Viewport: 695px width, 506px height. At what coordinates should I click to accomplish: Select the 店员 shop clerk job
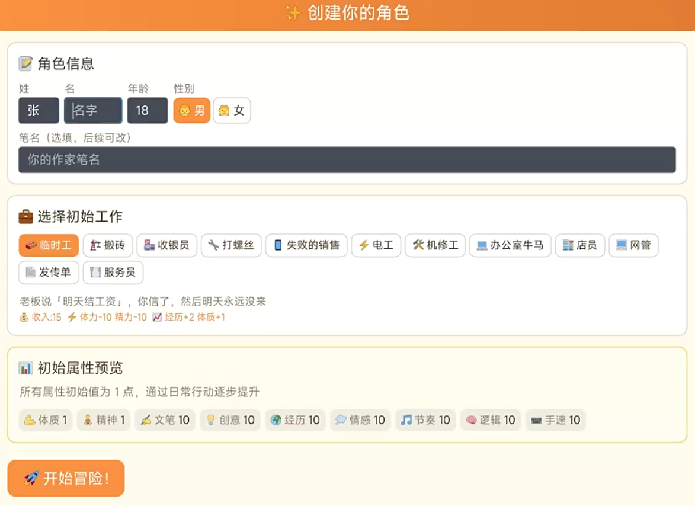click(580, 245)
